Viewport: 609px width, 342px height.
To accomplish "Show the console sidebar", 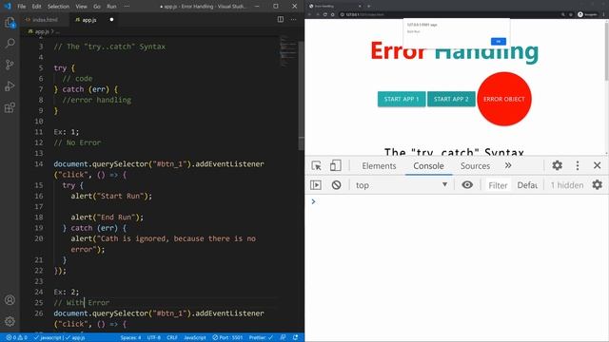I will (316, 185).
